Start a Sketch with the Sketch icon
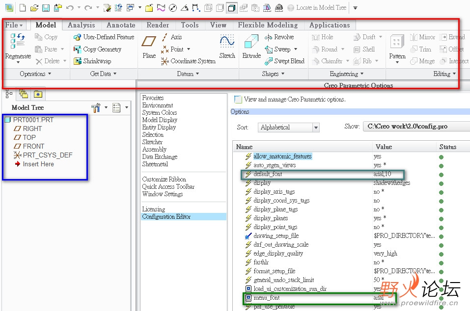The height and width of the screenshot is (311, 470). pyautogui.click(x=227, y=41)
